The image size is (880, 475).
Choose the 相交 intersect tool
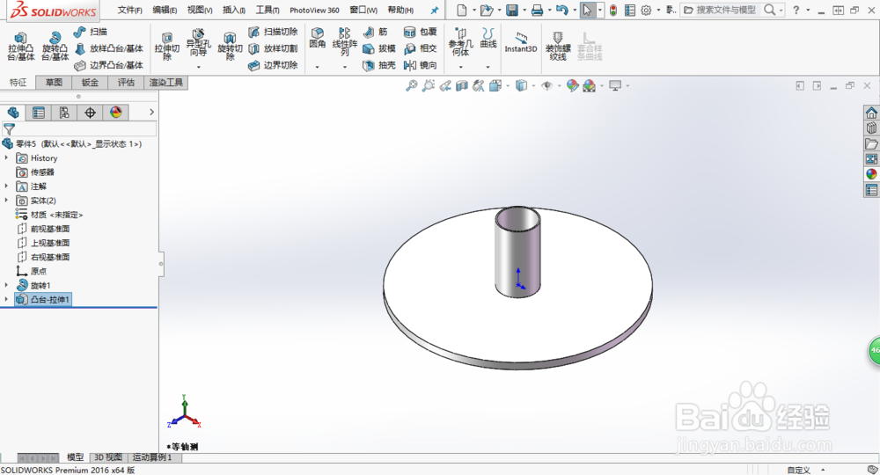pyautogui.click(x=421, y=48)
